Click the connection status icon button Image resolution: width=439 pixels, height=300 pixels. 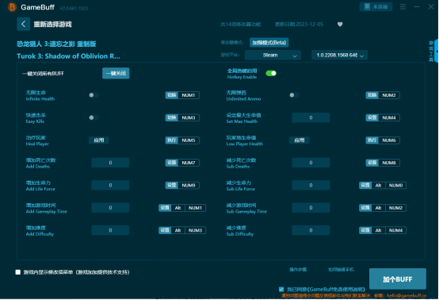pos(376,6)
